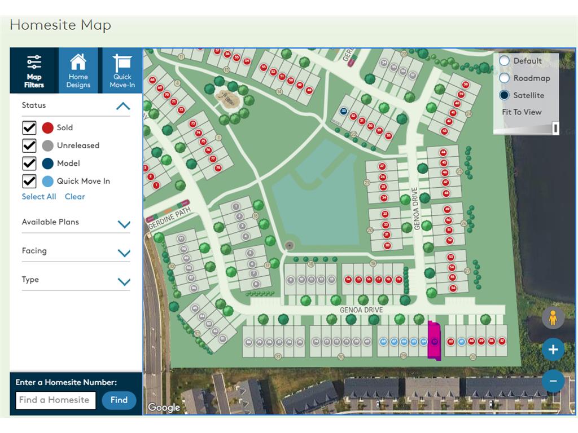The height and width of the screenshot is (433, 578).
Task: Select unreleased gray homesite 37 marker
Action: click(x=413, y=76)
